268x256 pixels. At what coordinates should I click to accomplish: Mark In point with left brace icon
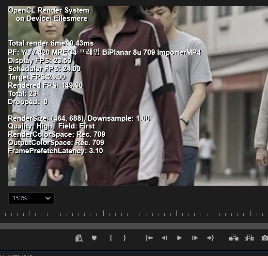[111, 238]
